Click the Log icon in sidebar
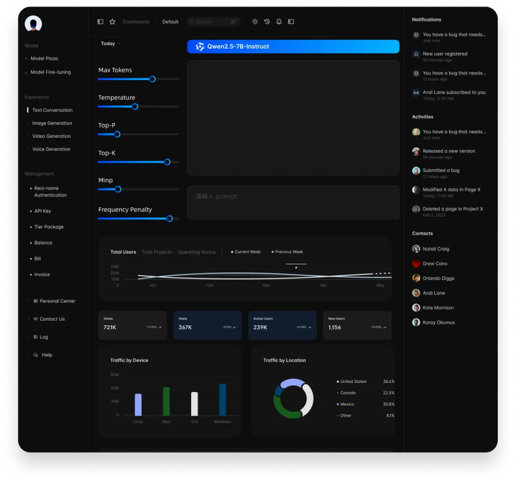515x481 pixels. 36,337
